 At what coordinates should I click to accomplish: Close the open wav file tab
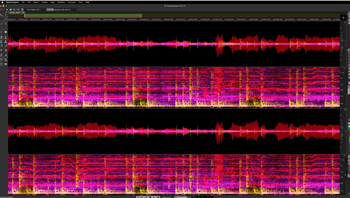click(x=23, y=13)
